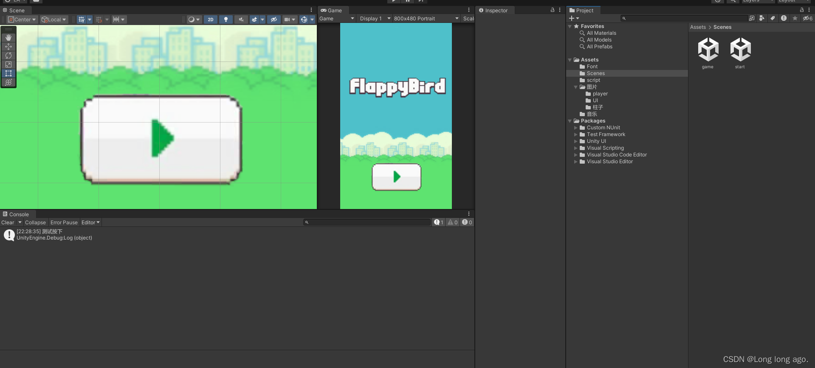This screenshot has width=815, height=368.
Task: Toggle Console warning message filter
Action: (x=453, y=223)
